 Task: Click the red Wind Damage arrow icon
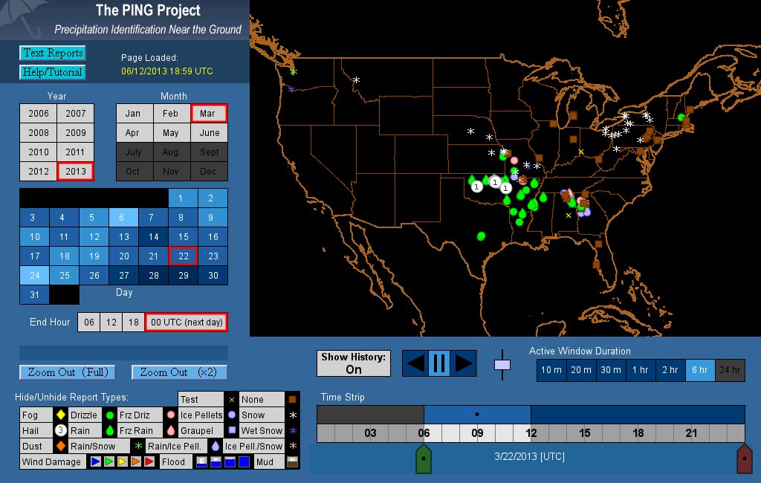[x=149, y=461]
